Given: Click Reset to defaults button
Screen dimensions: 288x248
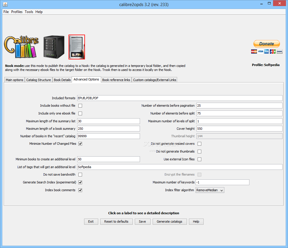Looking at the screenshot, I should (x=116, y=221).
